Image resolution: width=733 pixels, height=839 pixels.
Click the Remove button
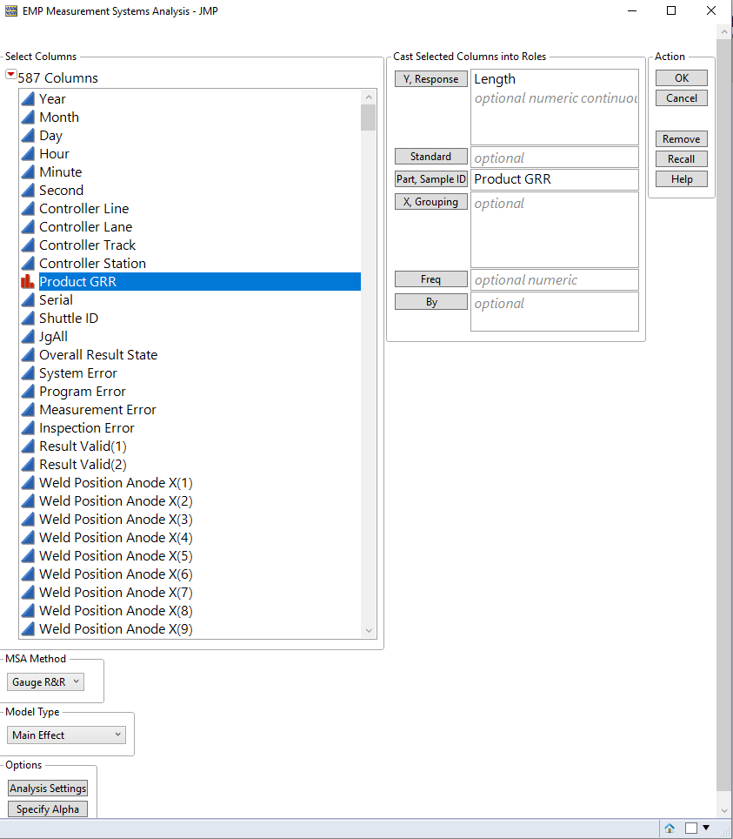coord(682,139)
